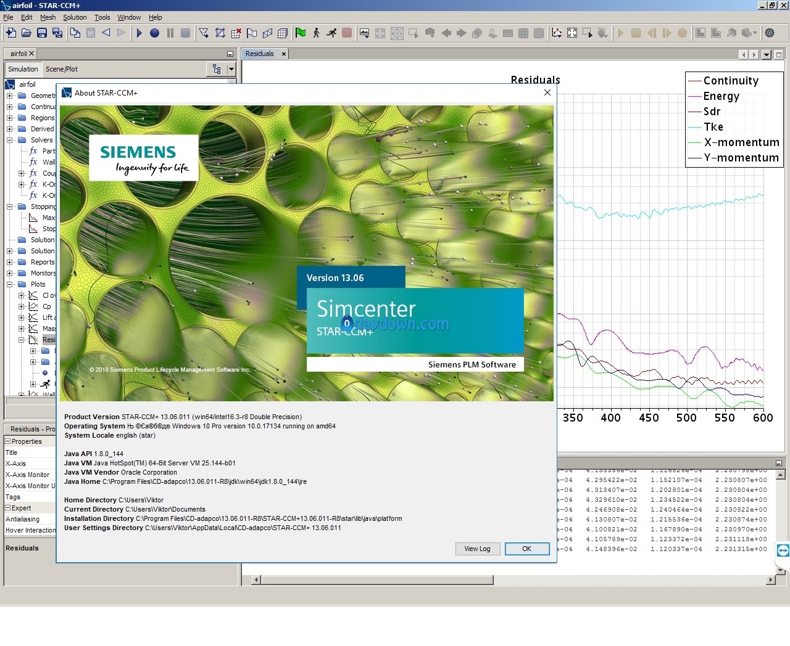Click the scene image dropdown icon
This screenshot has width=790, height=646.
point(365,33)
